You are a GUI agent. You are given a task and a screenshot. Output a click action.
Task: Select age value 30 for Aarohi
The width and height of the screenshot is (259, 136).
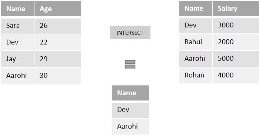58,76
